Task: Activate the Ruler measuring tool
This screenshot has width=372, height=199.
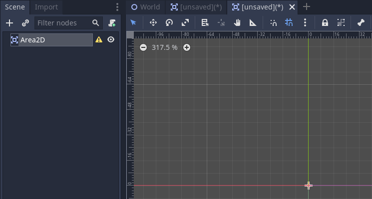Action: pos(253,23)
